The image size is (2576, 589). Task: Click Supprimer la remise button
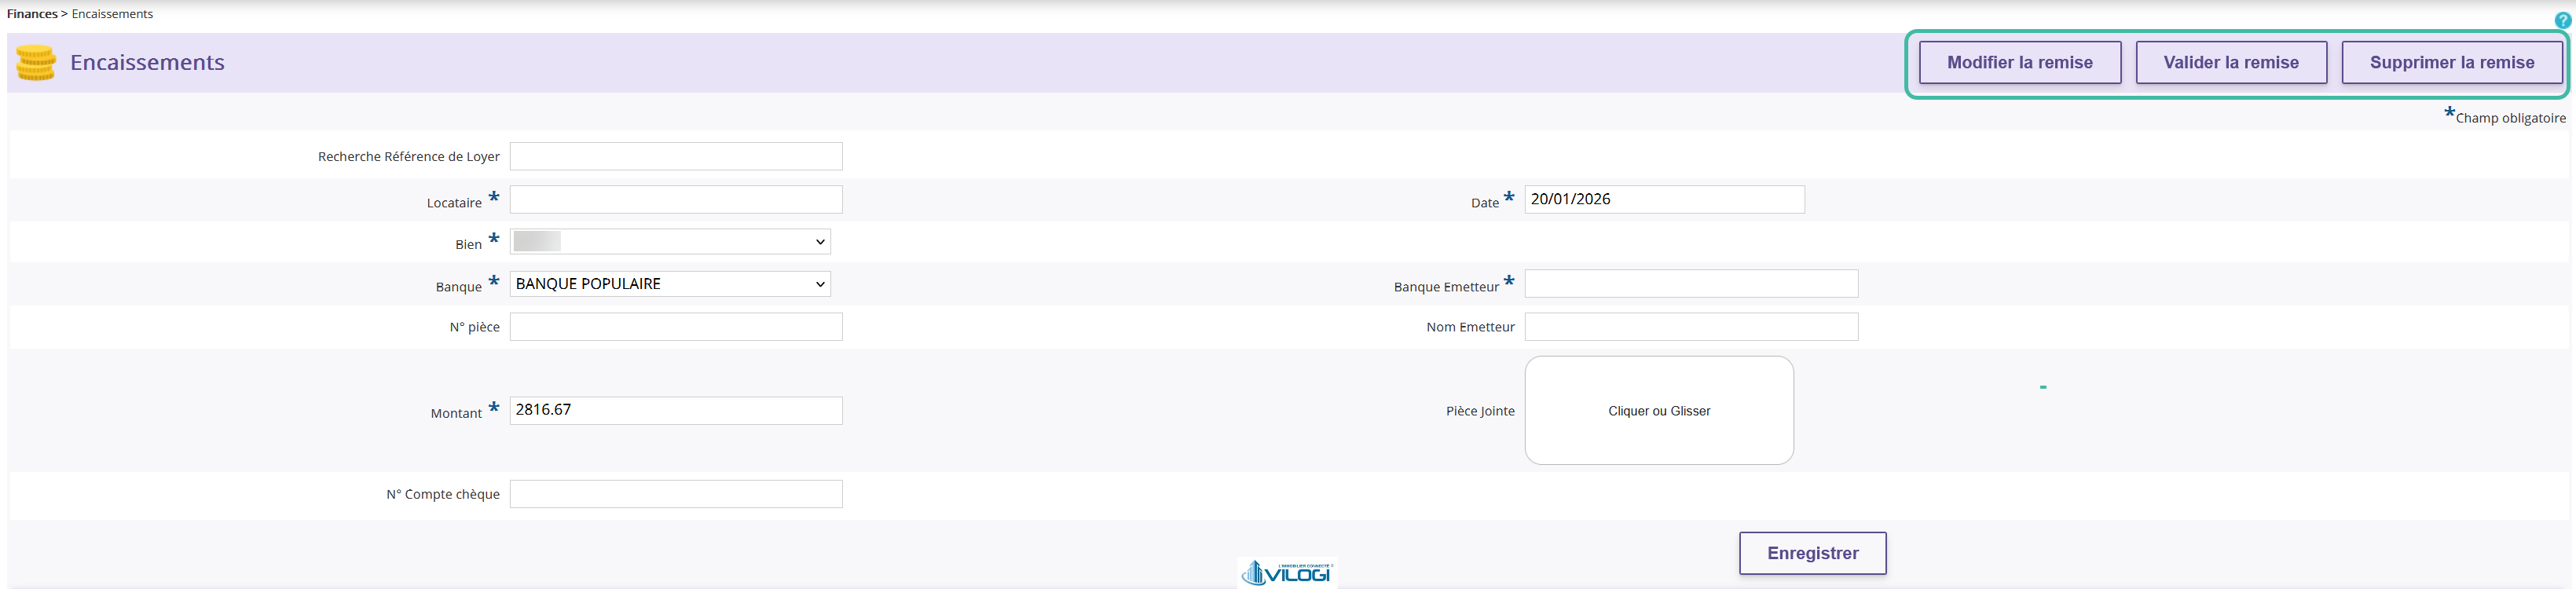pos(2452,62)
